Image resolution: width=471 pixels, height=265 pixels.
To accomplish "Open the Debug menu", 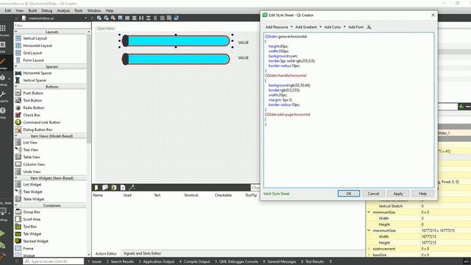I will click(47, 10).
